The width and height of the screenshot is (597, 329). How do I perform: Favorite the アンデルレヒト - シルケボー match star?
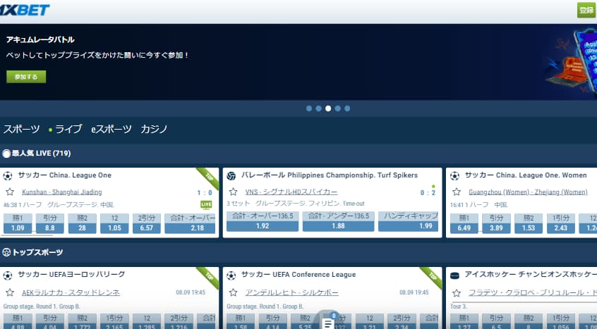(x=234, y=292)
